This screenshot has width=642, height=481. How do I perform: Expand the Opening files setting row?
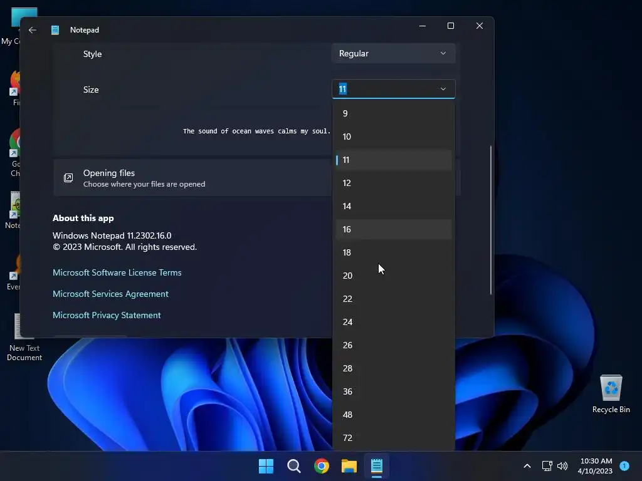(192, 178)
